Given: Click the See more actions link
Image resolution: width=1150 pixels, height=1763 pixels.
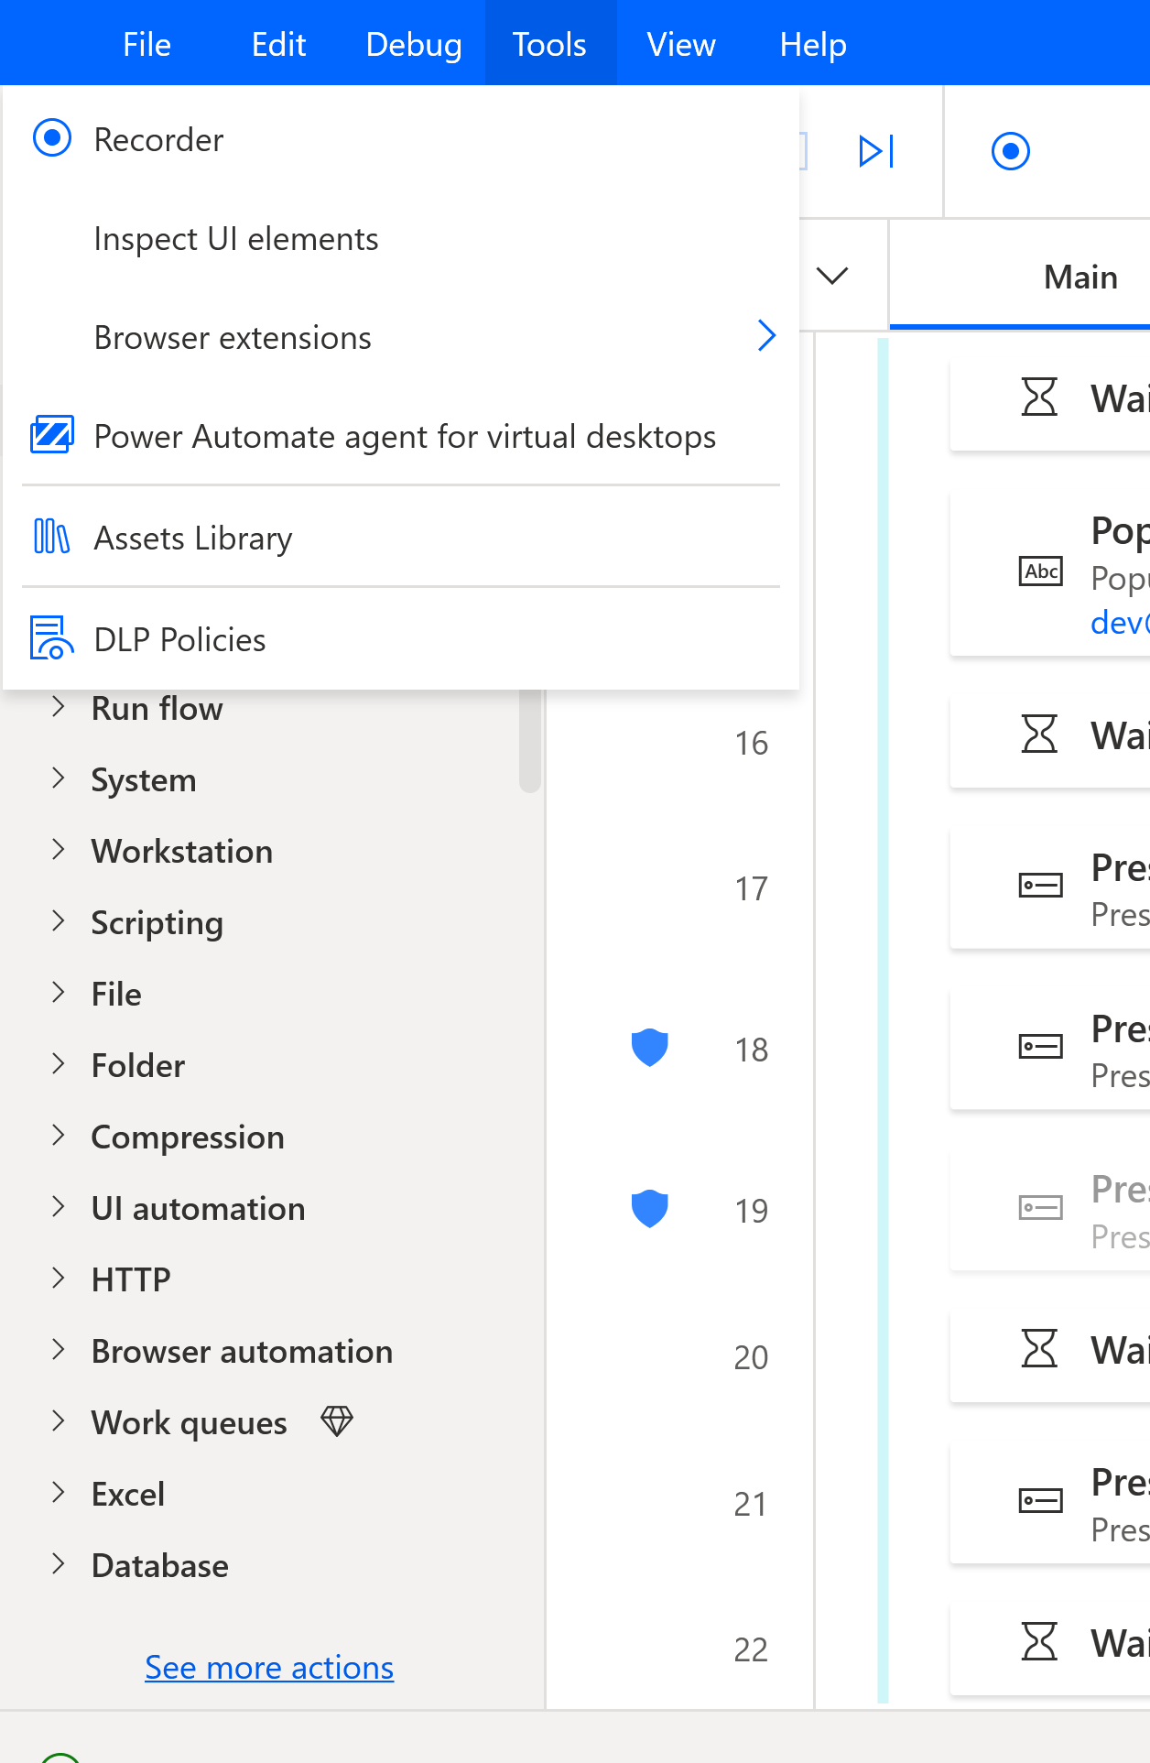Looking at the screenshot, I should pyautogui.click(x=269, y=1668).
